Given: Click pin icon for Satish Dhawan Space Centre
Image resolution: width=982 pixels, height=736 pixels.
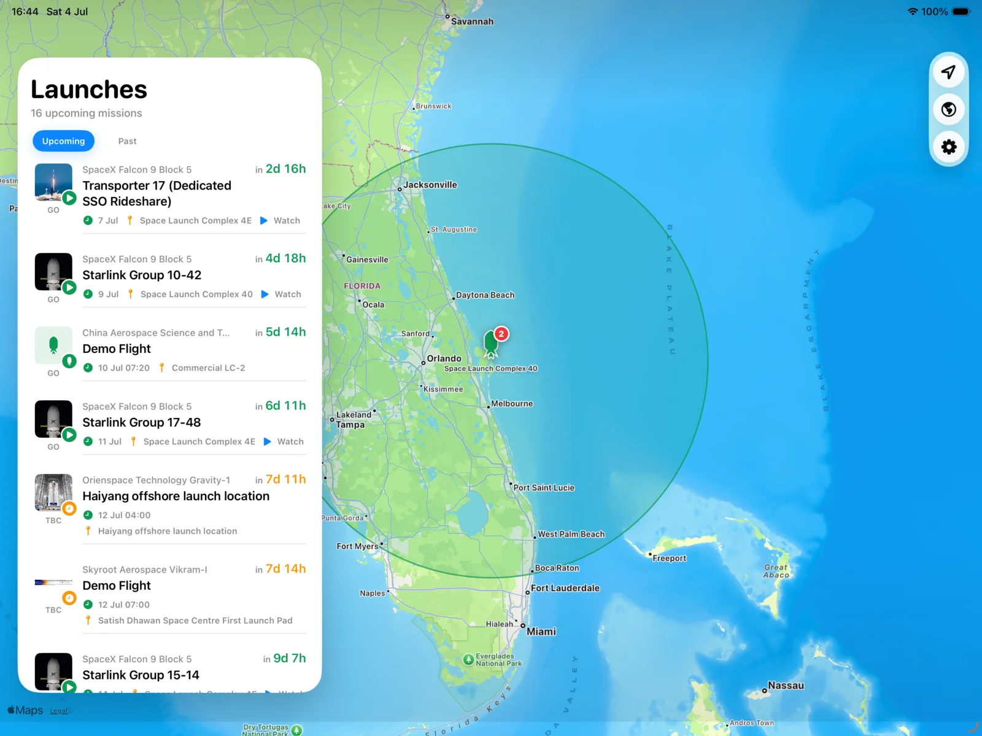Looking at the screenshot, I should [x=88, y=621].
